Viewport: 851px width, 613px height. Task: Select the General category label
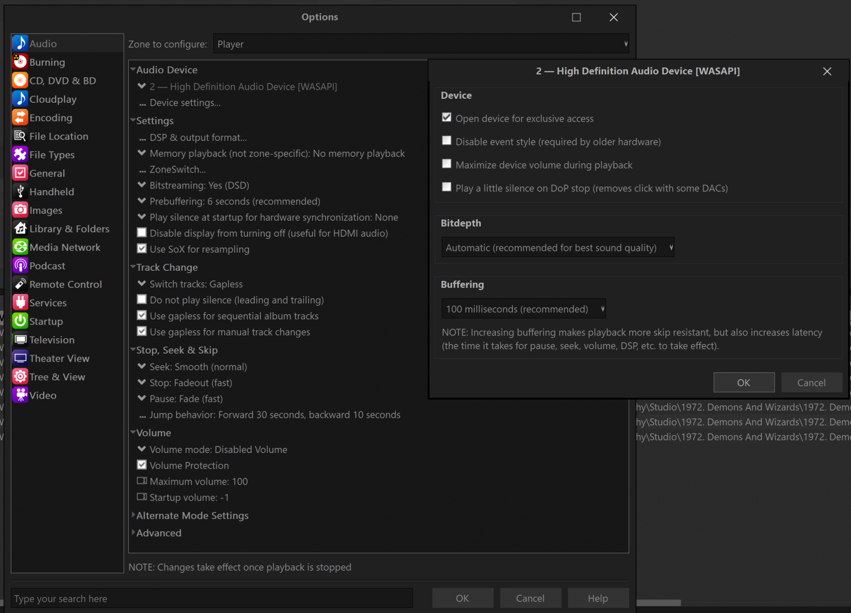click(x=47, y=173)
